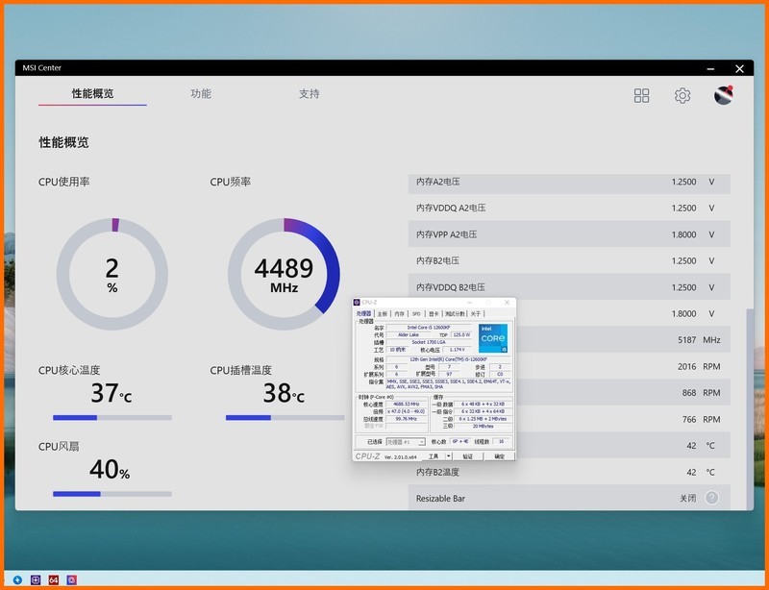Open the grid view icon in MSI Center
The width and height of the screenshot is (769, 590).
coord(641,96)
